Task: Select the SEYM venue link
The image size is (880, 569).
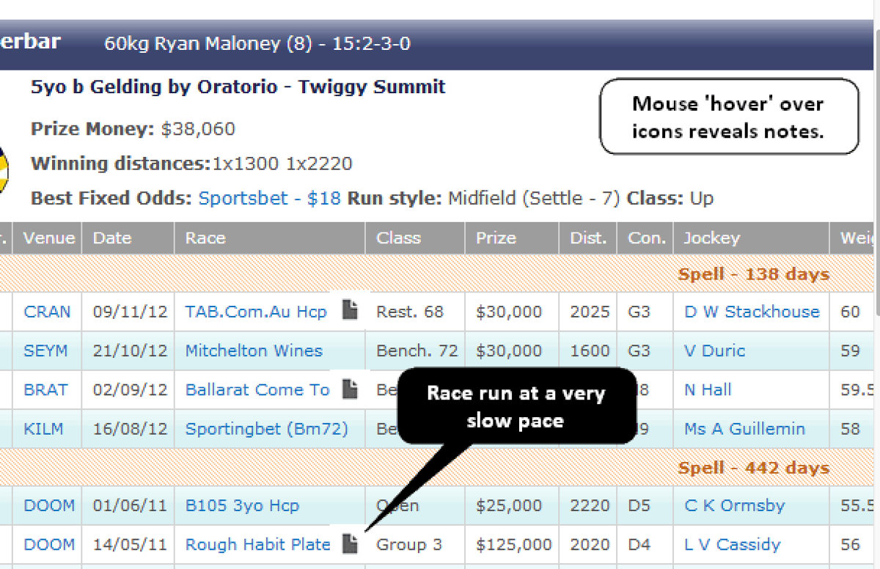Action: tap(45, 350)
